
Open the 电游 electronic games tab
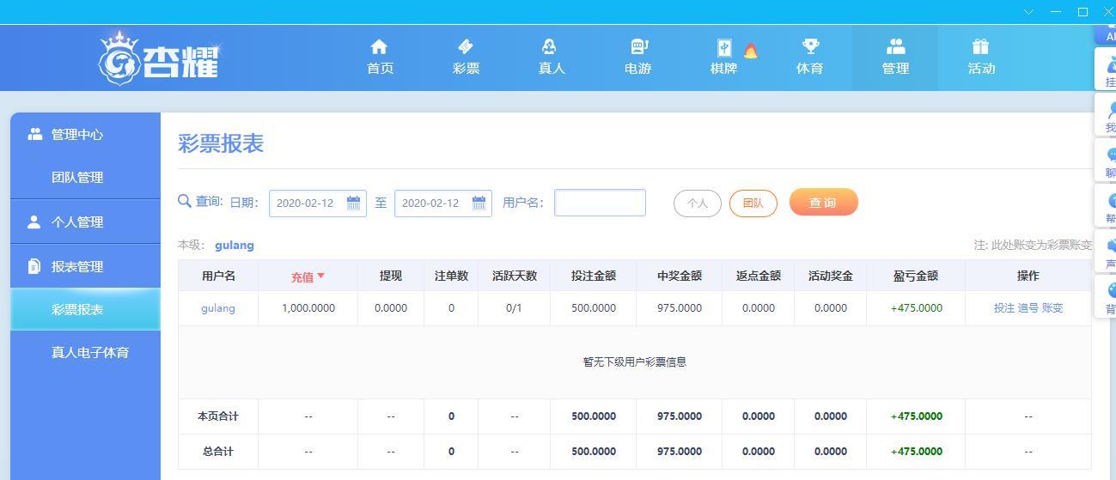pyautogui.click(x=637, y=57)
